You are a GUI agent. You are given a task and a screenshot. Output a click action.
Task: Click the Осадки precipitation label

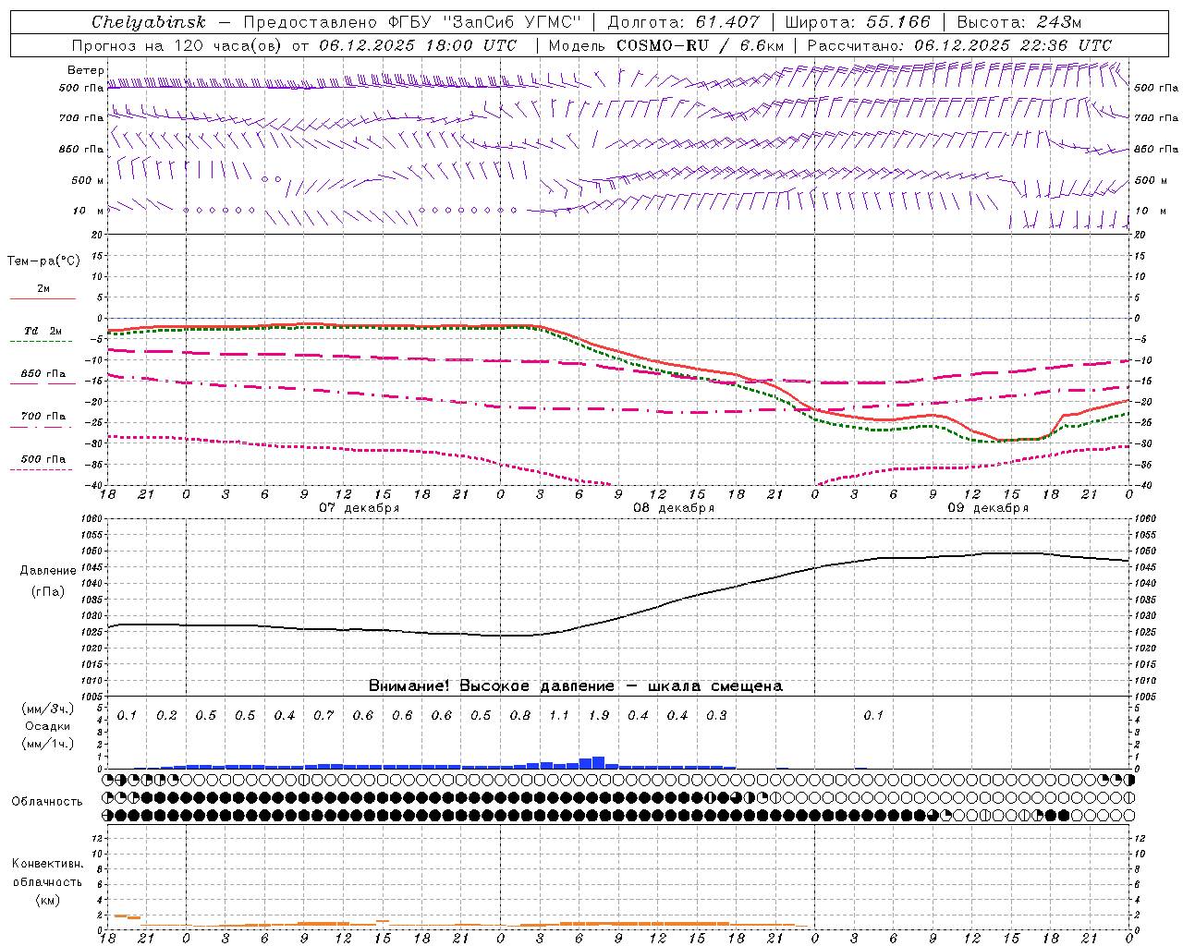click(x=47, y=726)
